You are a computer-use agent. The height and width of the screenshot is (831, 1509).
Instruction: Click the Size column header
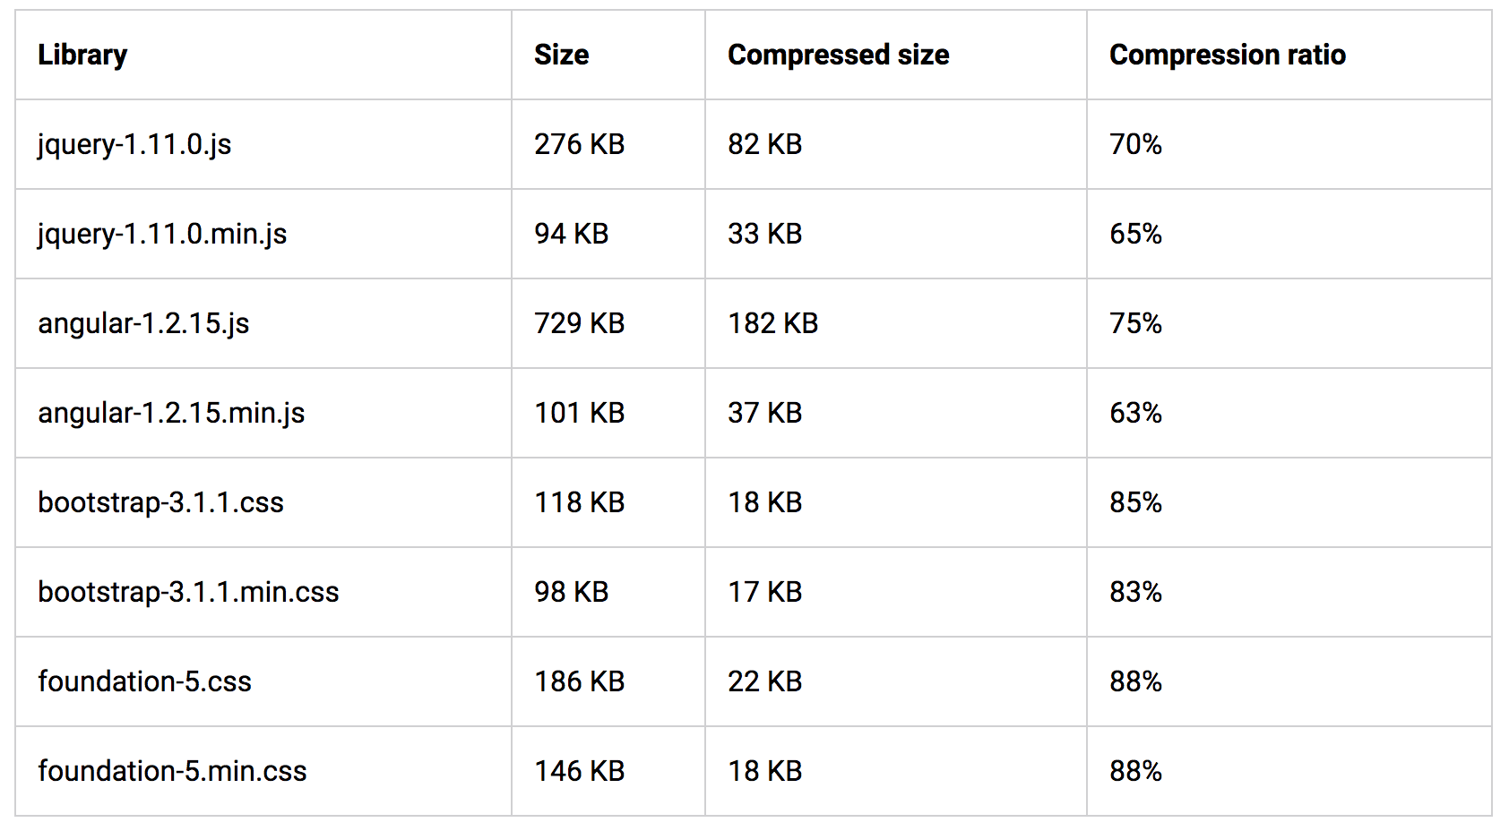[562, 55]
